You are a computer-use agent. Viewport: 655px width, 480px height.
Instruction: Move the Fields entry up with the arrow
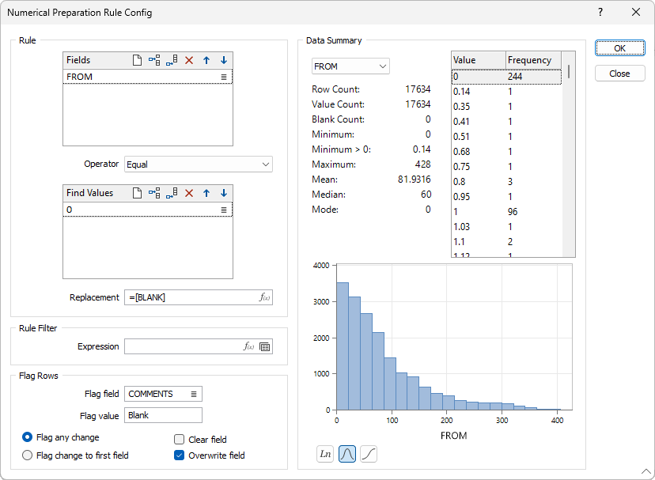pyautogui.click(x=206, y=60)
